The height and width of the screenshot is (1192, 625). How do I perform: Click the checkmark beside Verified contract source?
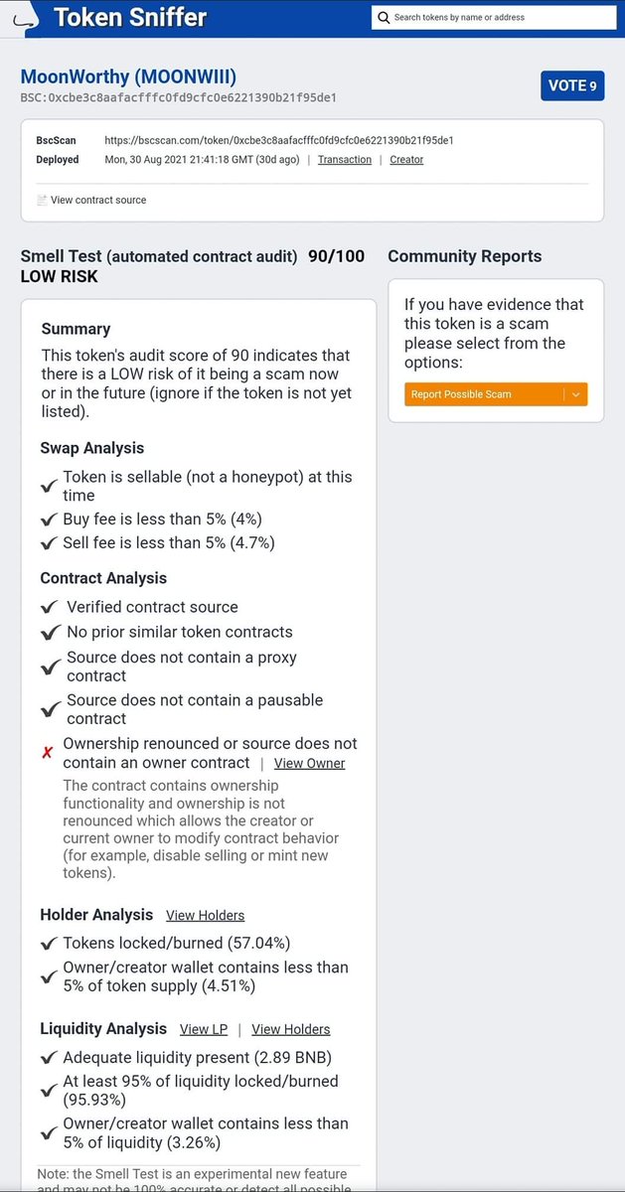[50, 607]
